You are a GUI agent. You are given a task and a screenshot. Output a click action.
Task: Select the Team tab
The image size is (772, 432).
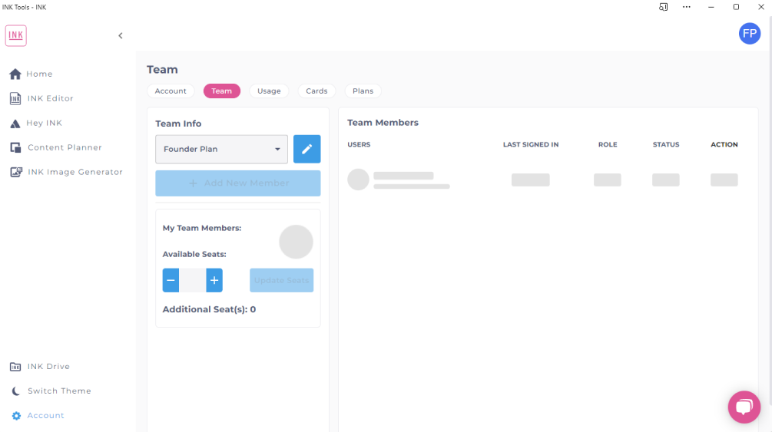[x=221, y=91]
